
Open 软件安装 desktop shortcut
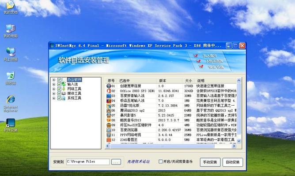tap(11, 125)
